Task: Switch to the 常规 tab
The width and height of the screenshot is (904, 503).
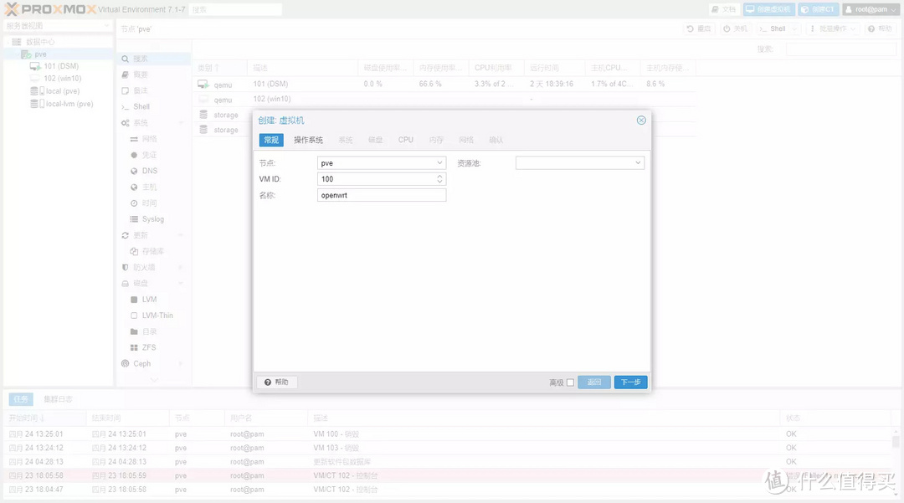Action: 271,140
